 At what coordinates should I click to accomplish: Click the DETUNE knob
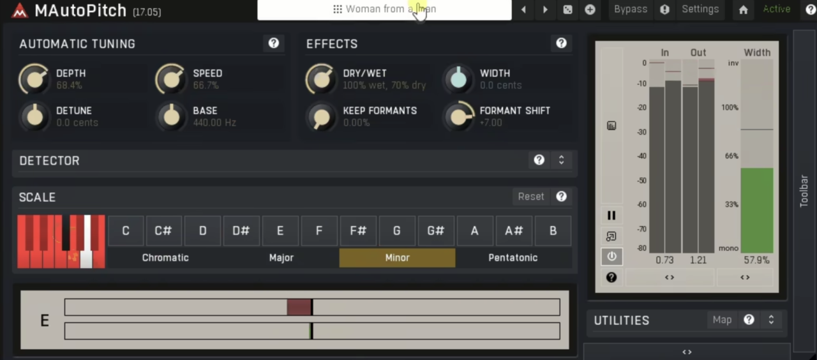[34, 116]
